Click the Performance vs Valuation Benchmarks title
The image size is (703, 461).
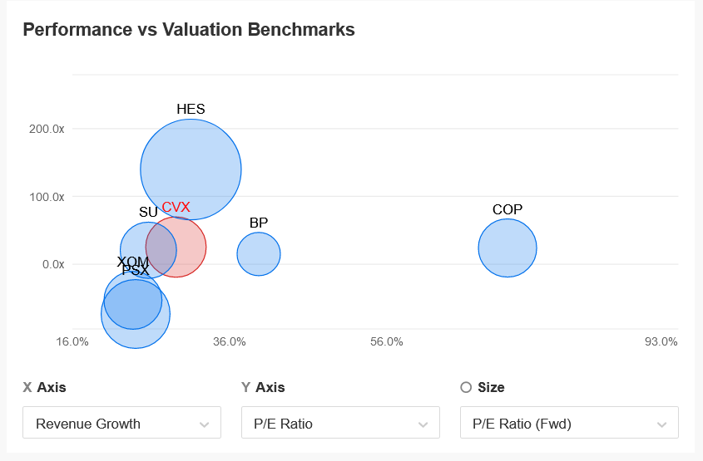click(189, 30)
